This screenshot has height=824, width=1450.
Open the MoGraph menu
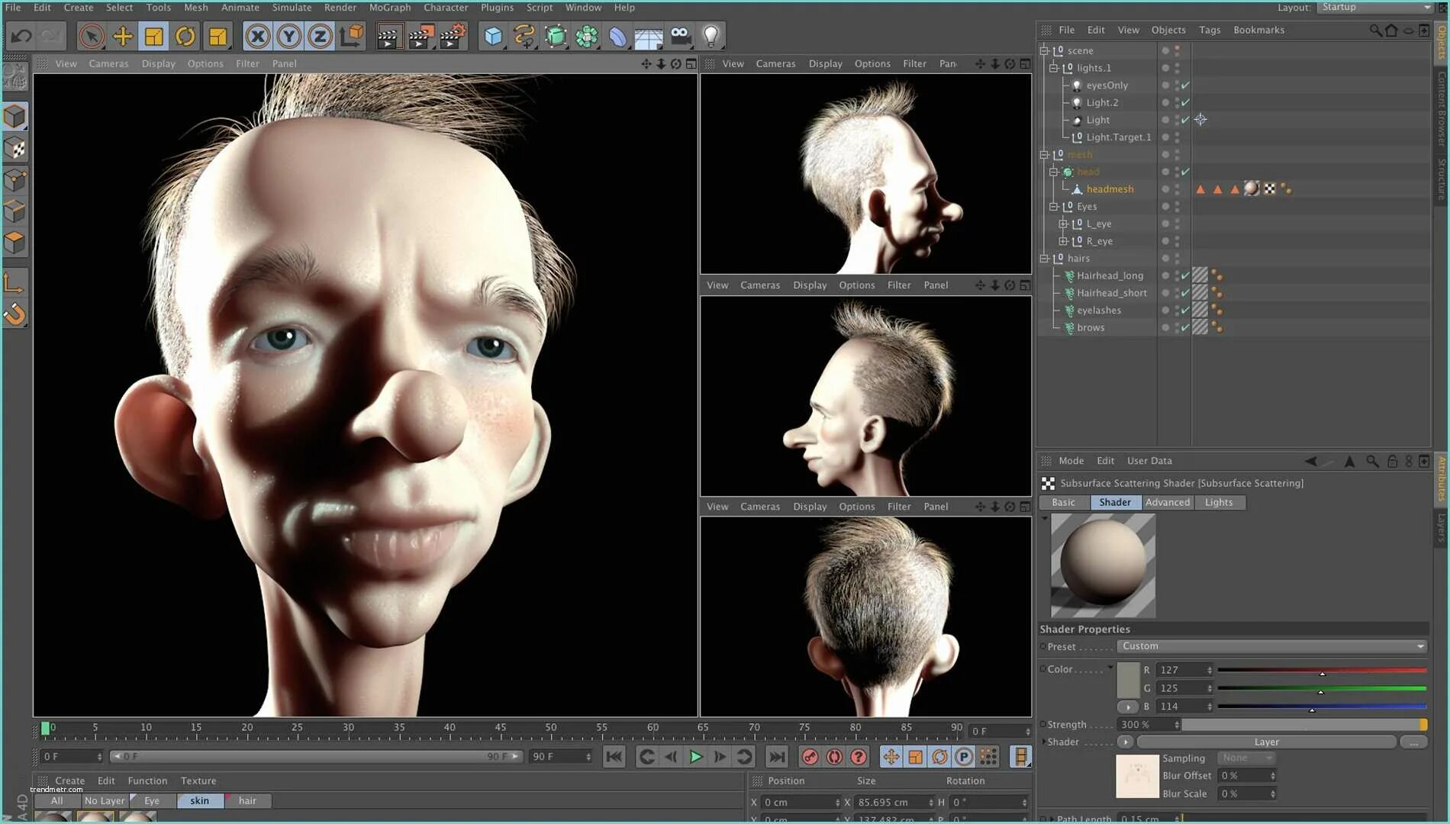(x=390, y=8)
